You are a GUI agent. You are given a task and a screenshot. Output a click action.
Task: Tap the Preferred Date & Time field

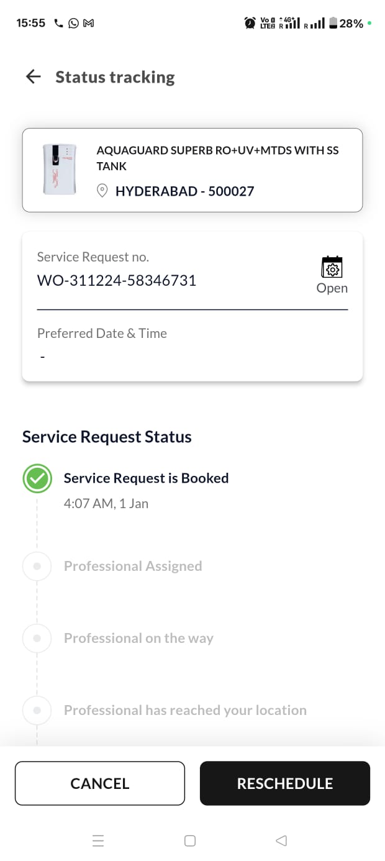tap(102, 345)
